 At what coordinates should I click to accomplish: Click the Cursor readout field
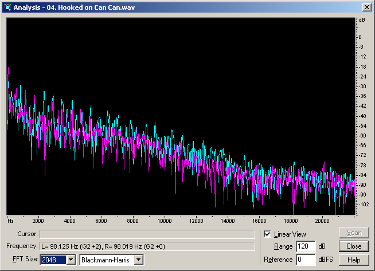pos(147,234)
